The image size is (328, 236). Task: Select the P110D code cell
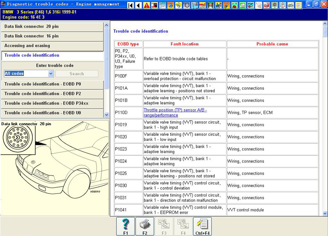click(x=129, y=112)
